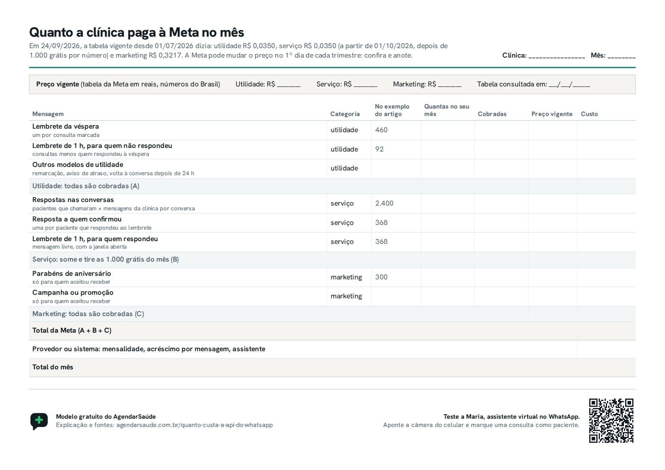Click 368 in the 'para quem respondeu' row
Viewport: 665px width, 470px height.
381,242
